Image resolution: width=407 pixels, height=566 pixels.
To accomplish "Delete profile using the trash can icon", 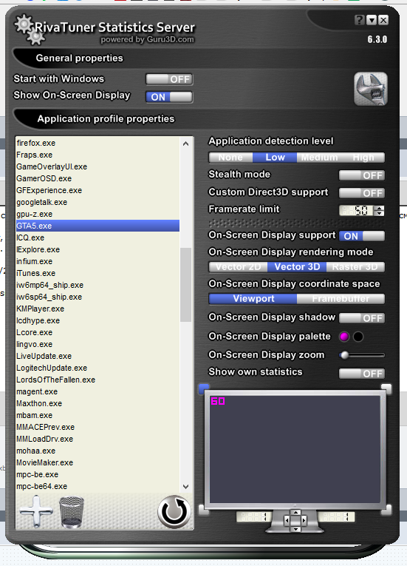I will 72,512.
